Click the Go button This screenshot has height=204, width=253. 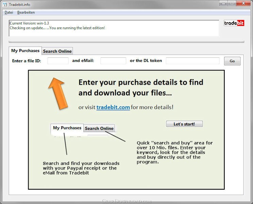(x=232, y=61)
